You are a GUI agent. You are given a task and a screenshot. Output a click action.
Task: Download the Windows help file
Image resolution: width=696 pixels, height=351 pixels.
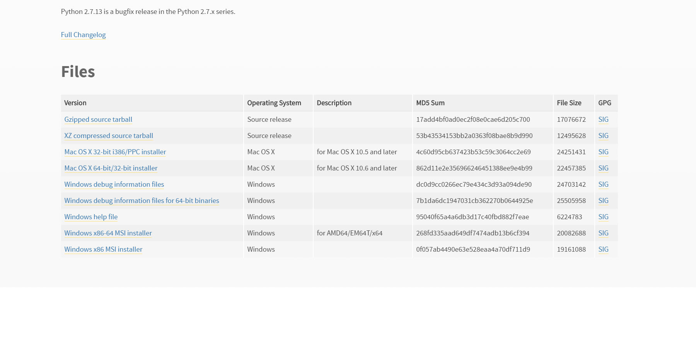click(91, 217)
